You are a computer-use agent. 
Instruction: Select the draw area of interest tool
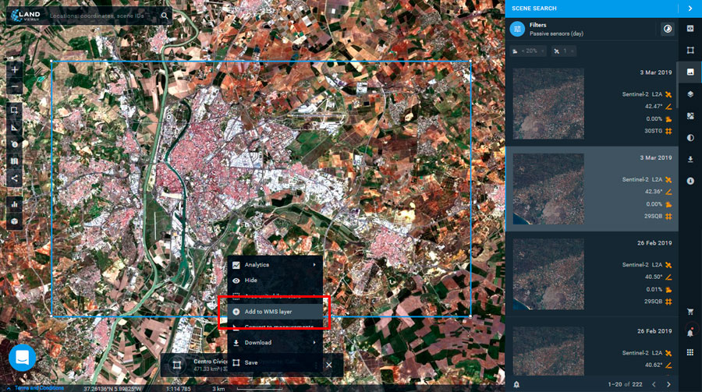tap(14, 110)
